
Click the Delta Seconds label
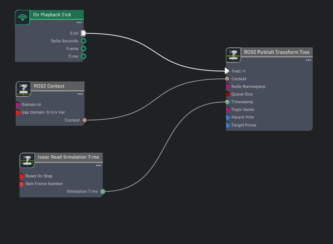click(64, 41)
